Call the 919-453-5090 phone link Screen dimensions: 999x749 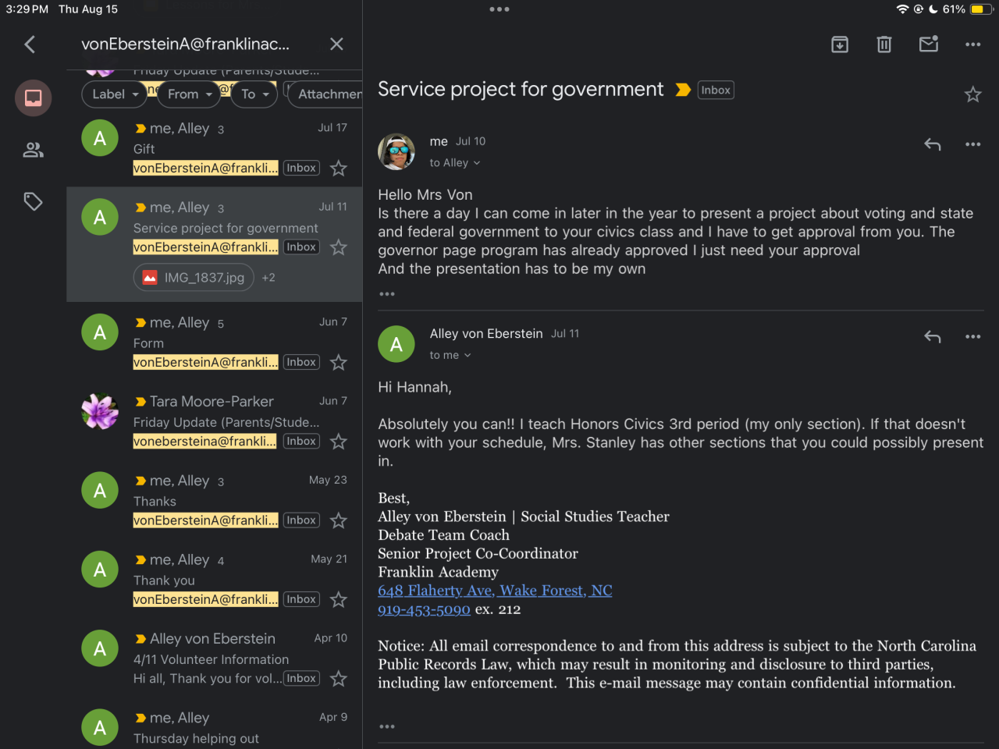click(x=424, y=609)
